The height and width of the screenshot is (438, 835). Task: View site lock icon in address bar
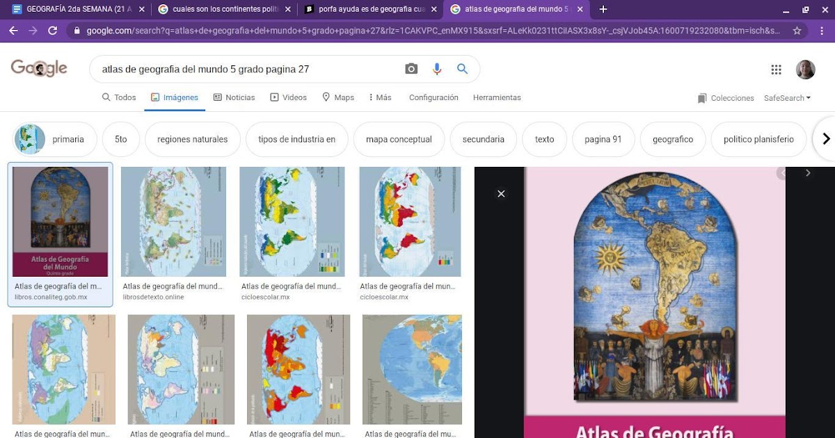click(77, 31)
